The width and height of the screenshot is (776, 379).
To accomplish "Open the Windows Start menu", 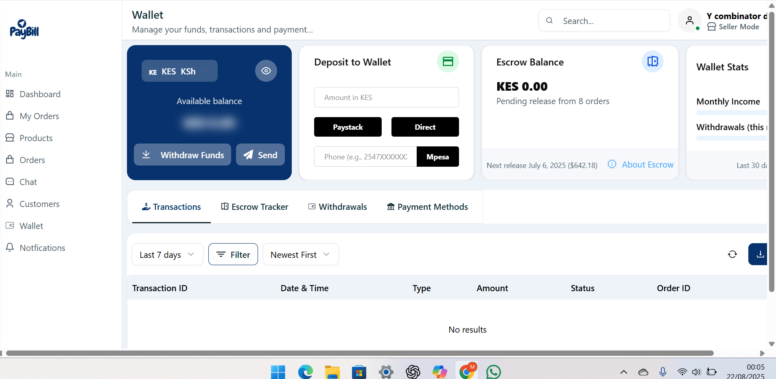I will [x=278, y=372].
